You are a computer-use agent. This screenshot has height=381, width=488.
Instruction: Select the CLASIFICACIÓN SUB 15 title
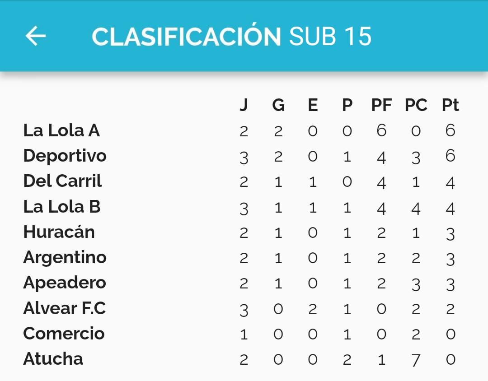[x=231, y=36]
